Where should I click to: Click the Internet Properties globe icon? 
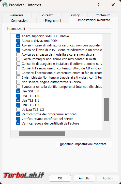point(5,5)
